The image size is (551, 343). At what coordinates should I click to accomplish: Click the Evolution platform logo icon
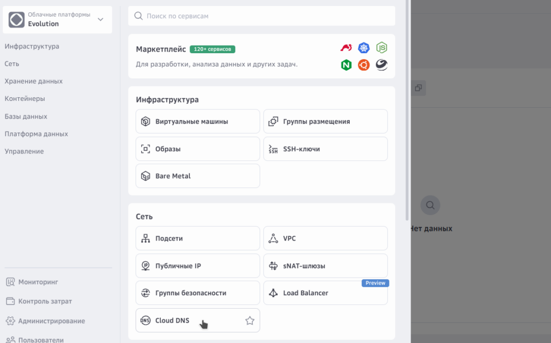(x=16, y=20)
